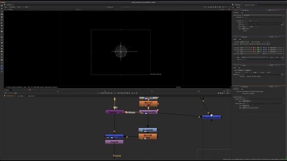Select the Crop70 node
This screenshot has height=161, width=287.
click(114, 142)
